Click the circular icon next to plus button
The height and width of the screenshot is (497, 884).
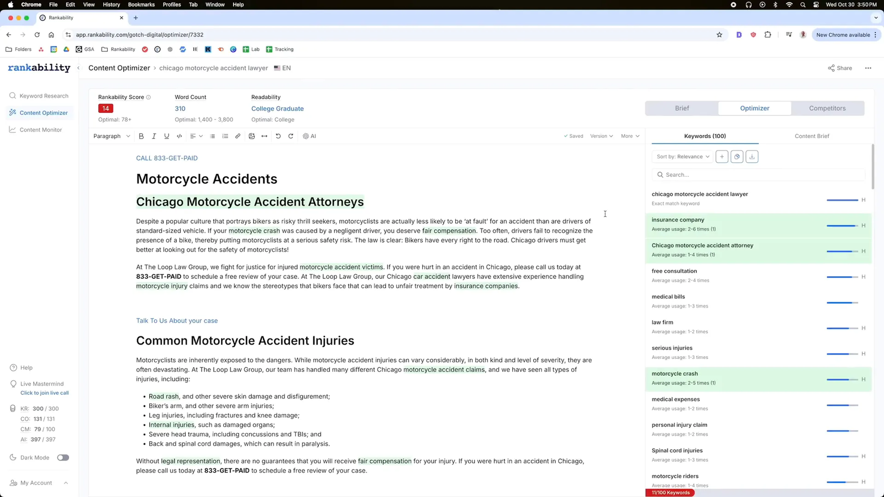[x=737, y=157]
